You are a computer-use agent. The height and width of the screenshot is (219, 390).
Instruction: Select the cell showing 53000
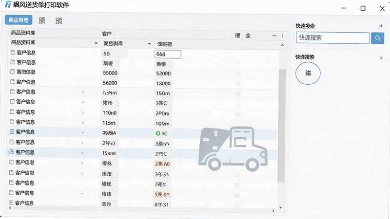pyautogui.click(x=163, y=73)
